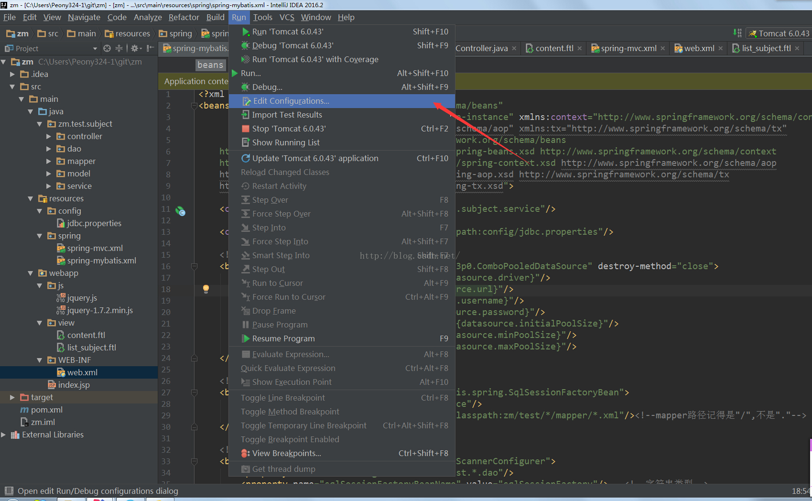Click the Spring bean gutter icon
Screen dimensions: 812x501
click(180, 210)
